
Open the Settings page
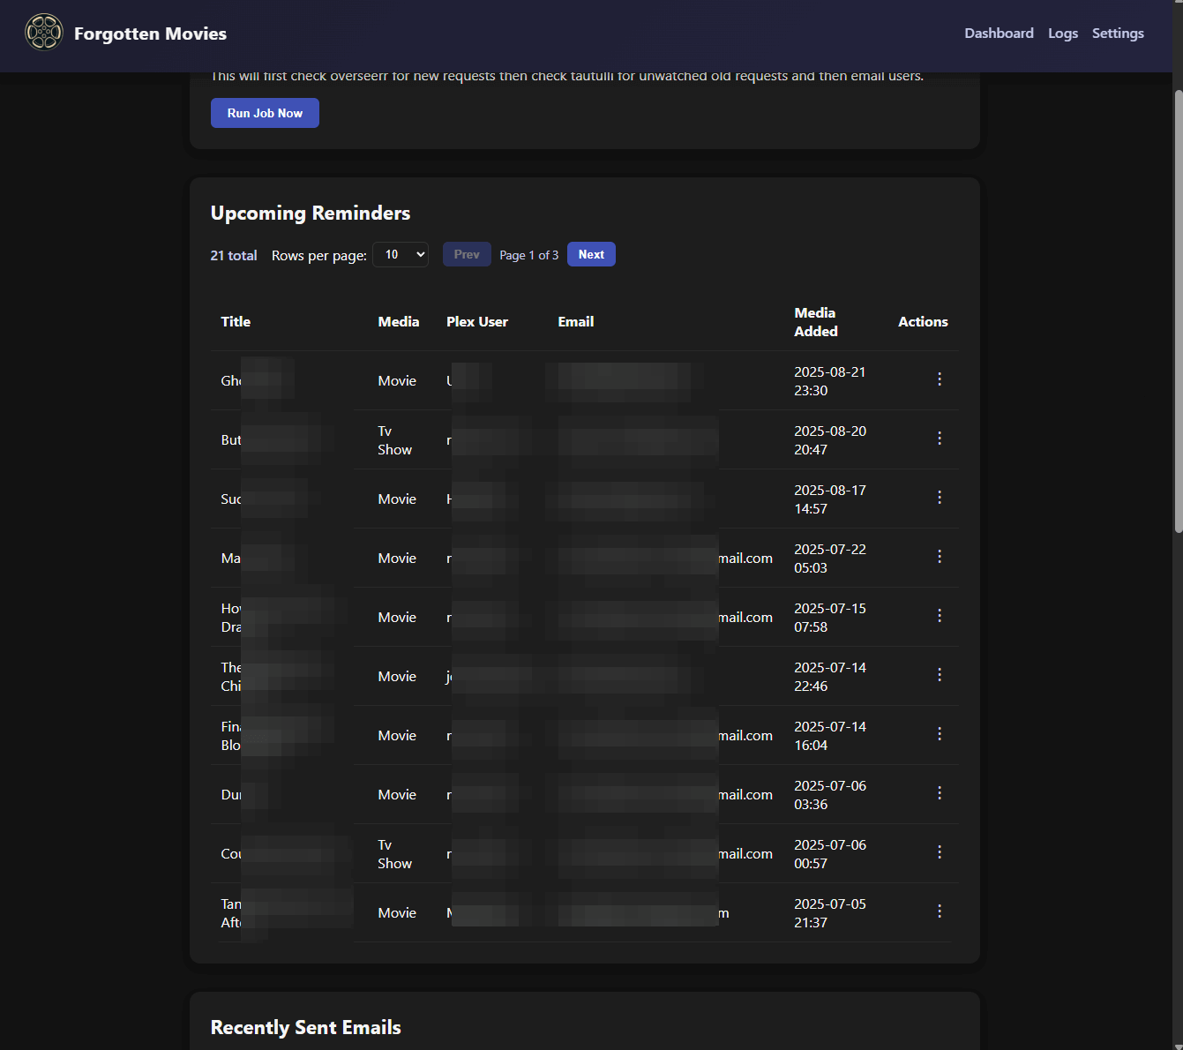point(1118,34)
